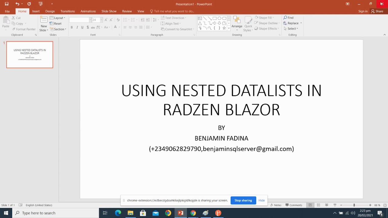Select the 5-point Star shape
388x218 pixels.
pyautogui.click(x=224, y=28)
